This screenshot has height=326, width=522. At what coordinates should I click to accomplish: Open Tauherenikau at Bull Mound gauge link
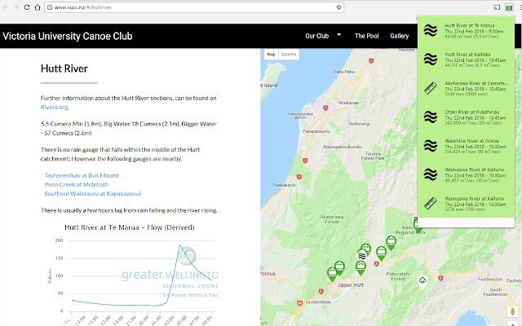pos(82,175)
